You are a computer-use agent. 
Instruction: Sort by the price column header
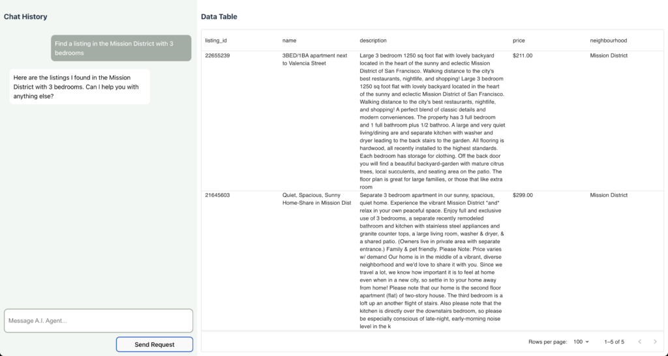point(519,40)
